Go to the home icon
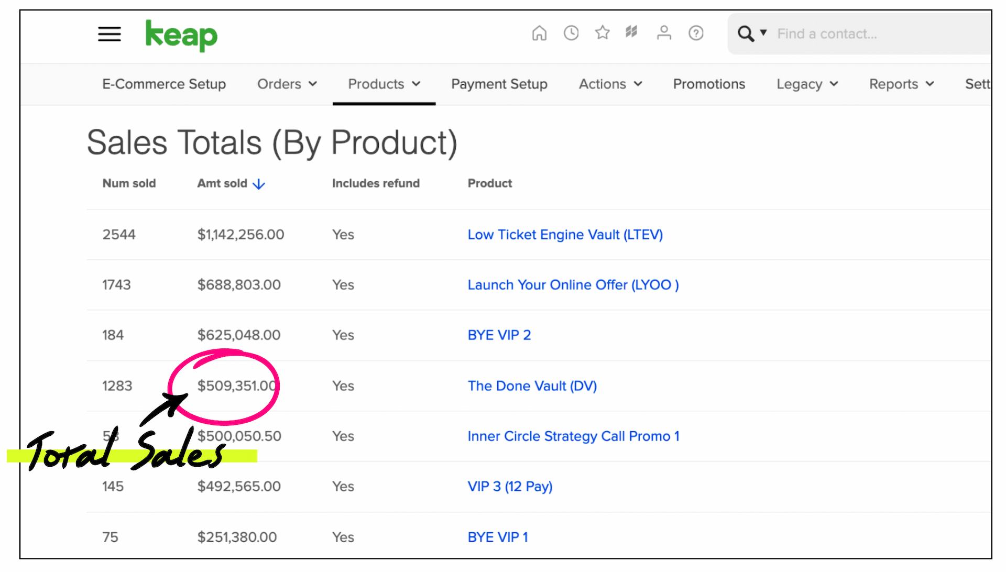Viewport: 1006px width, 572px height. pyautogui.click(x=539, y=33)
